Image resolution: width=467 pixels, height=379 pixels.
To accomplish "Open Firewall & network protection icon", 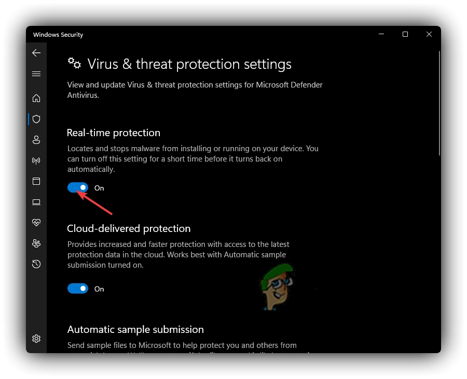I will (x=36, y=161).
